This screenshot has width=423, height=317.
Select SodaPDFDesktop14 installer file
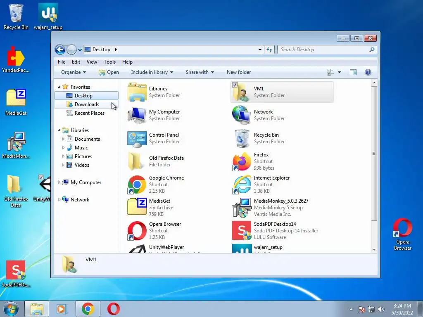tap(242, 230)
